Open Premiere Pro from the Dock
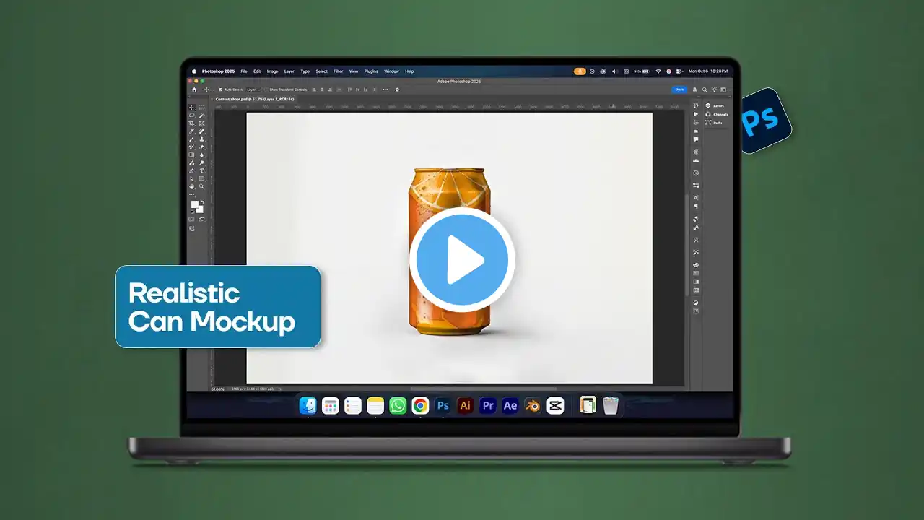The width and height of the screenshot is (924, 520). tap(488, 406)
